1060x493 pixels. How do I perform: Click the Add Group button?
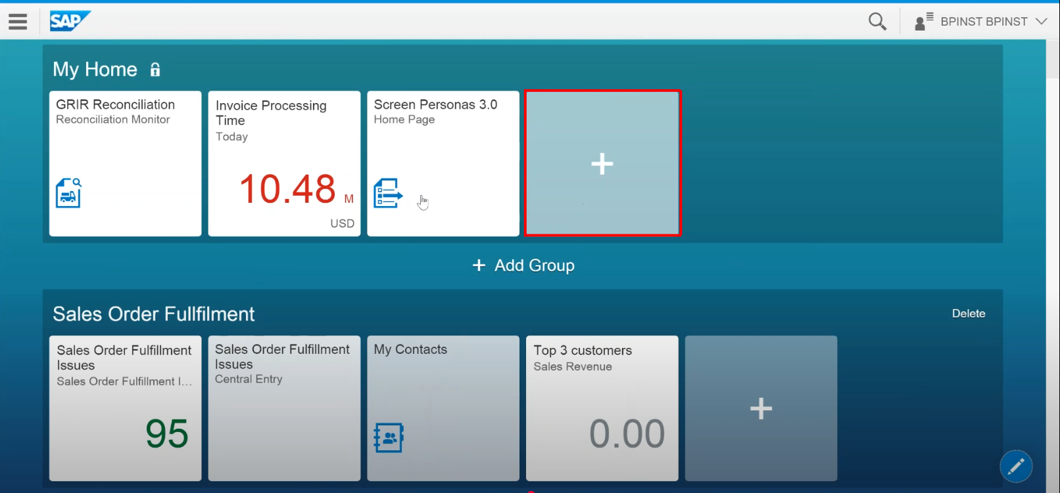coord(523,265)
